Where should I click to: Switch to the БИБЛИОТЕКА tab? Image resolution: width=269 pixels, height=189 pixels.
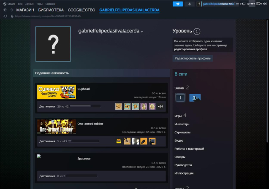coord(51,10)
